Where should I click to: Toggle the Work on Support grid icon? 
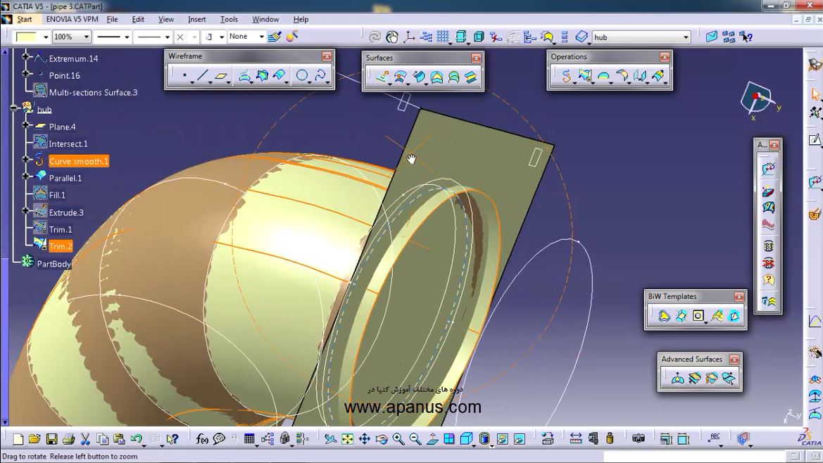442,37
